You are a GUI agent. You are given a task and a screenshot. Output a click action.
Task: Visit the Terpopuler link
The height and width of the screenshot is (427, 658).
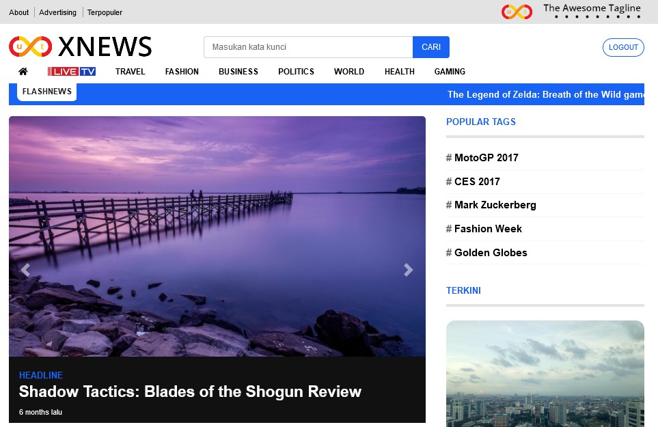point(105,12)
